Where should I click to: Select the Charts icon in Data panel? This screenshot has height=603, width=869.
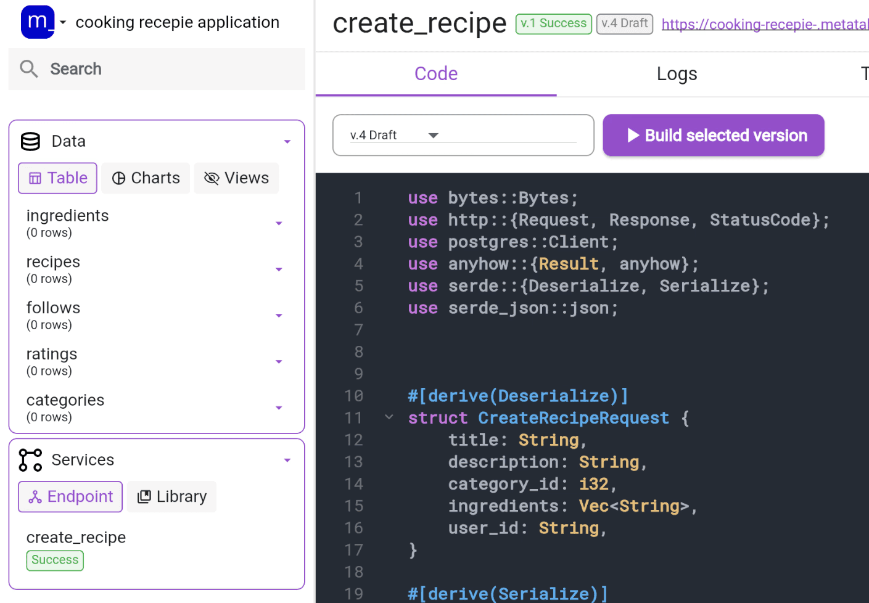[x=120, y=178]
